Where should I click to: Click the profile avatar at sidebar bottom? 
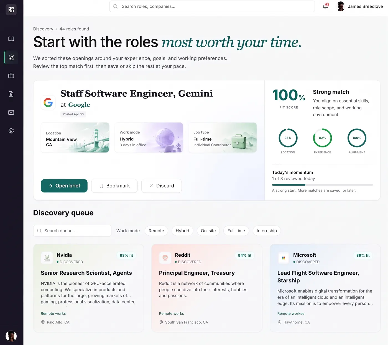tap(11, 336)
